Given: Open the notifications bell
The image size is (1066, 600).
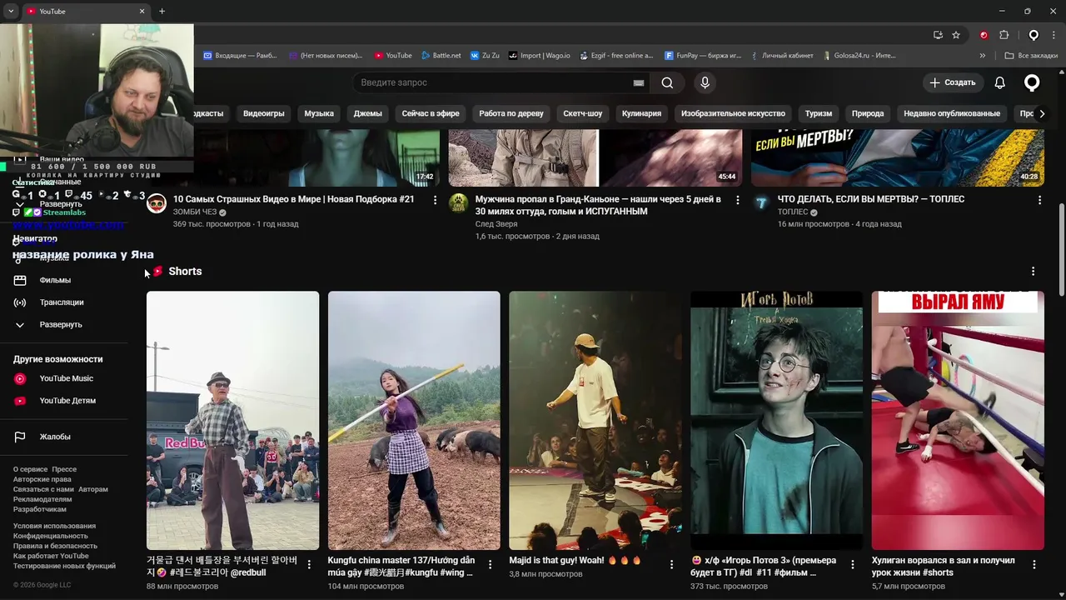Looking at the screenshot, I should (1000, 82).
